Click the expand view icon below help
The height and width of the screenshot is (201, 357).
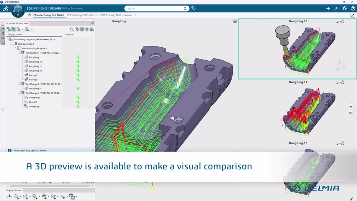tap(353, 15)
